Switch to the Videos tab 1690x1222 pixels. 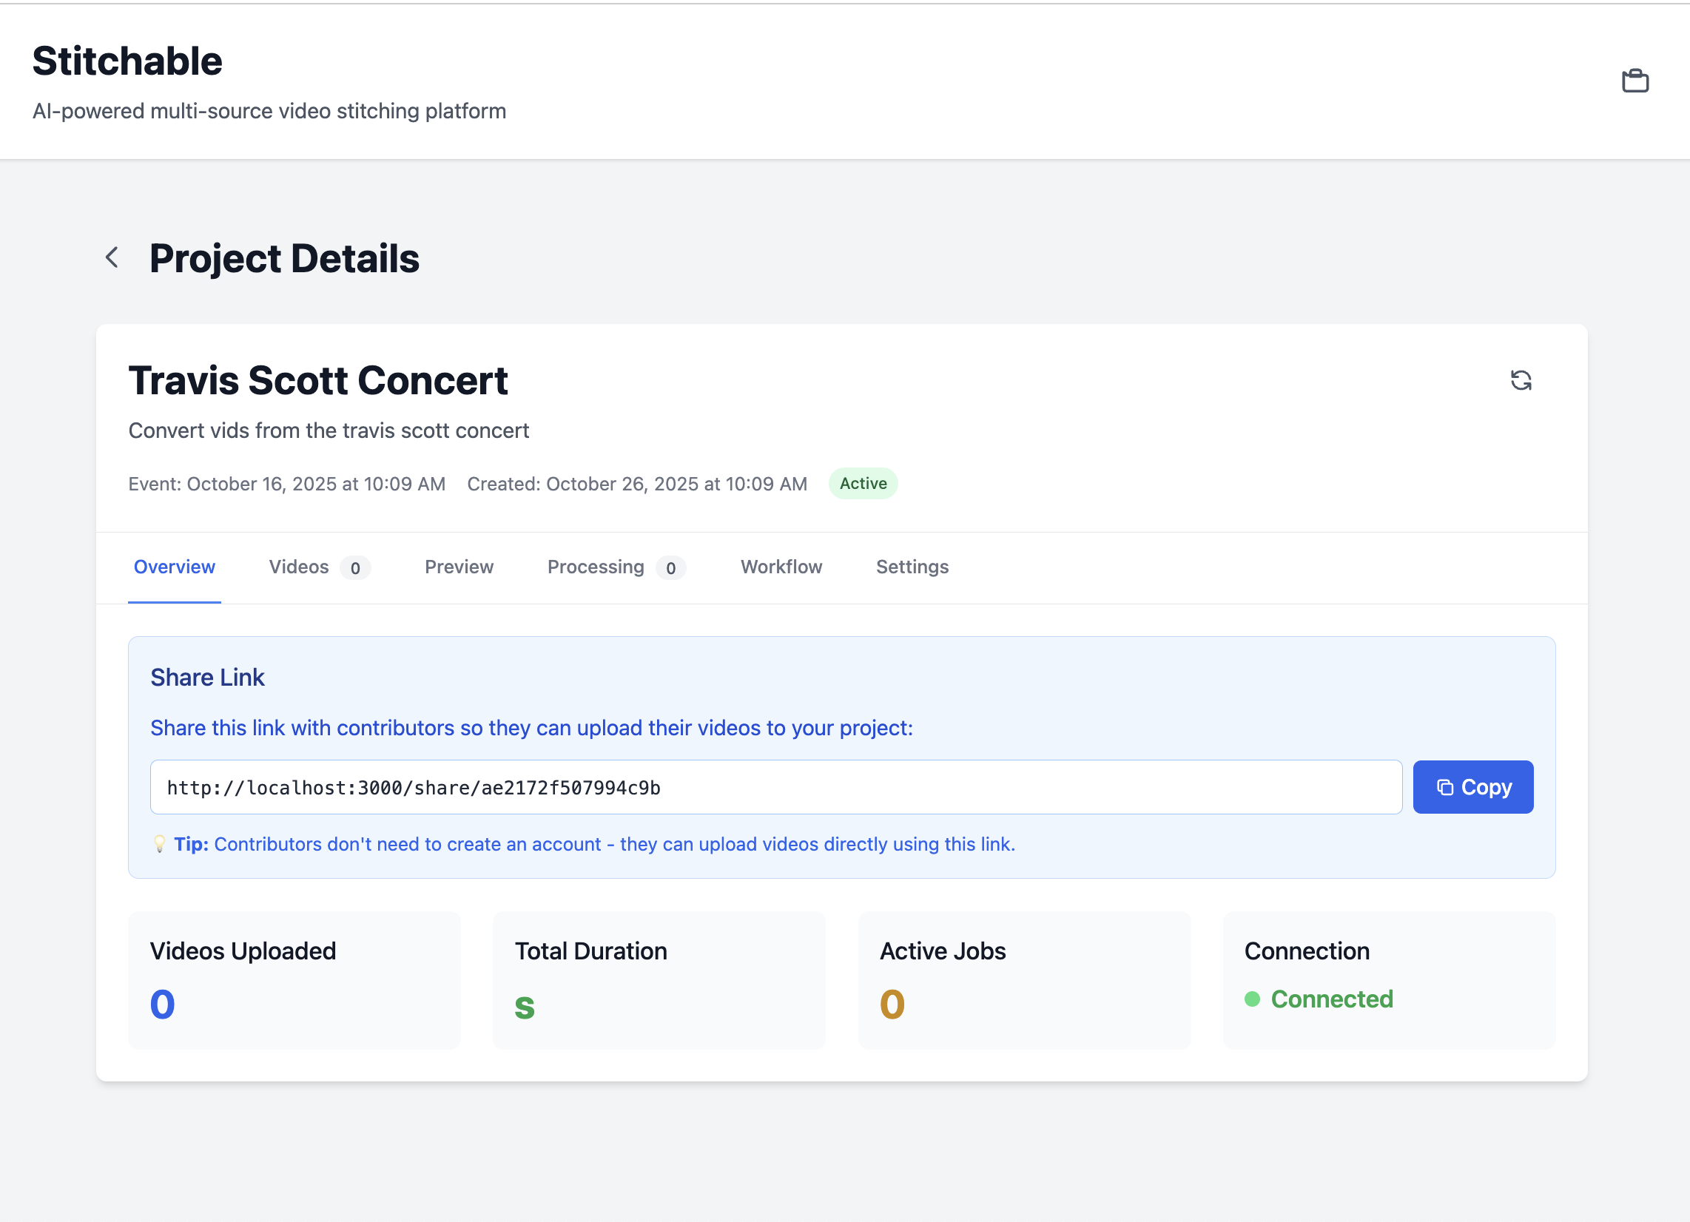[x=299, y=567]
